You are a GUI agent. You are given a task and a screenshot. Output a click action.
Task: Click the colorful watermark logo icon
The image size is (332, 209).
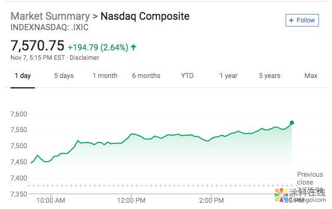pos(282,196)
